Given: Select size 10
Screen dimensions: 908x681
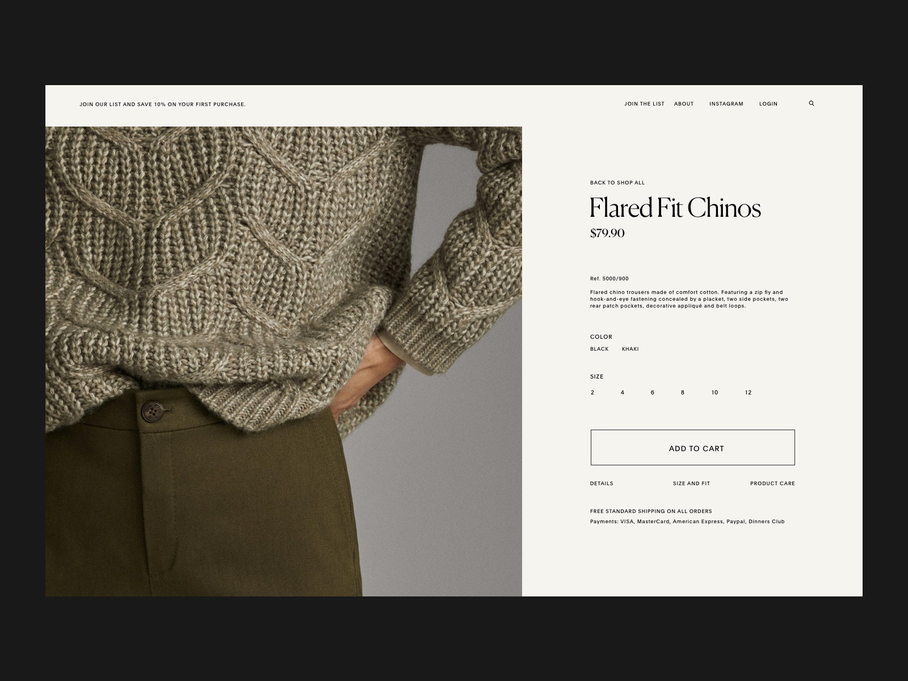Looking at the screenshot, I should pyautogui.click(x=714, y=393).
